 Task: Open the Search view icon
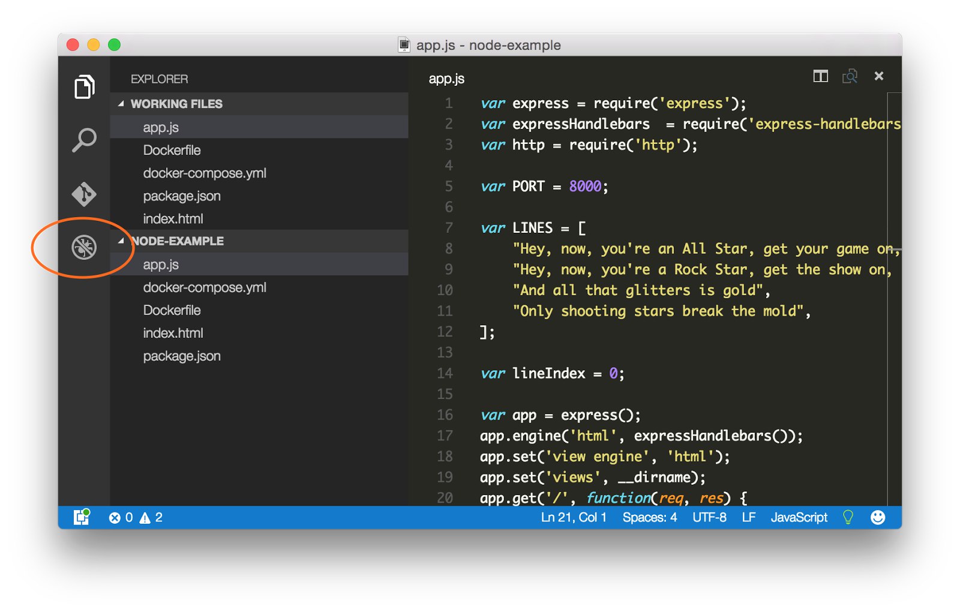click(84, 140)
